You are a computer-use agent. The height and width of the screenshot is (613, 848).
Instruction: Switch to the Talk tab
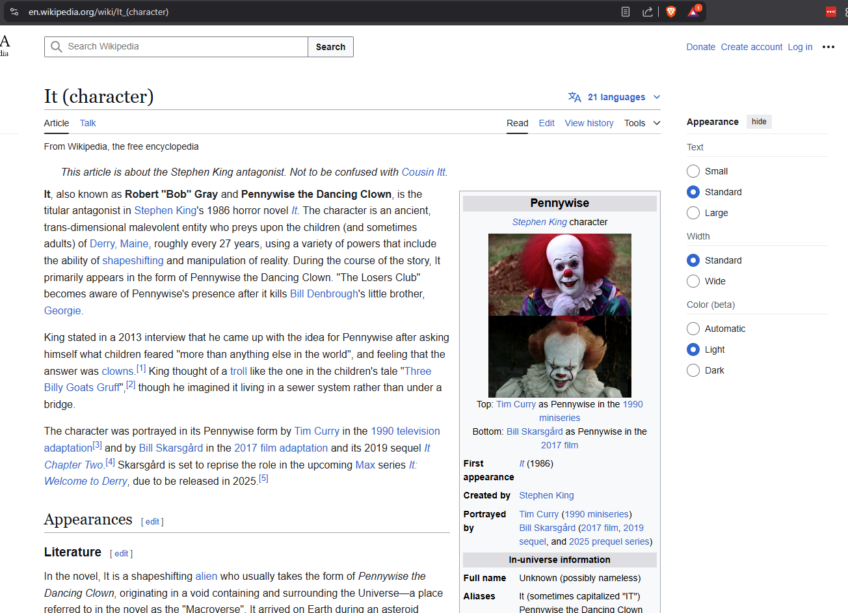coord(88,123)
